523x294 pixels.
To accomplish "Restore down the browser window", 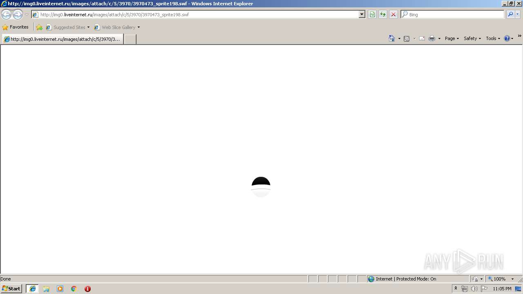I will click(x=511, y=4).
